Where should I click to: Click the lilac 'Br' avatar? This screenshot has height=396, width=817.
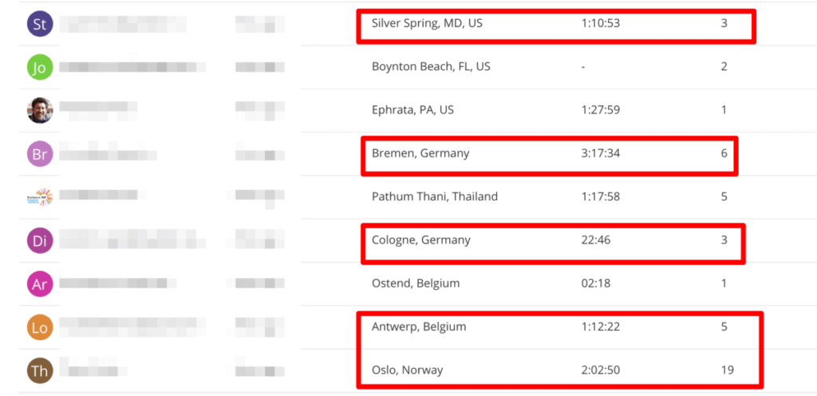[40, 153]
